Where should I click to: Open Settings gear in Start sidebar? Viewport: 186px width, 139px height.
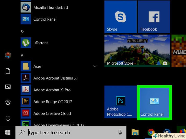click(8, 102)
